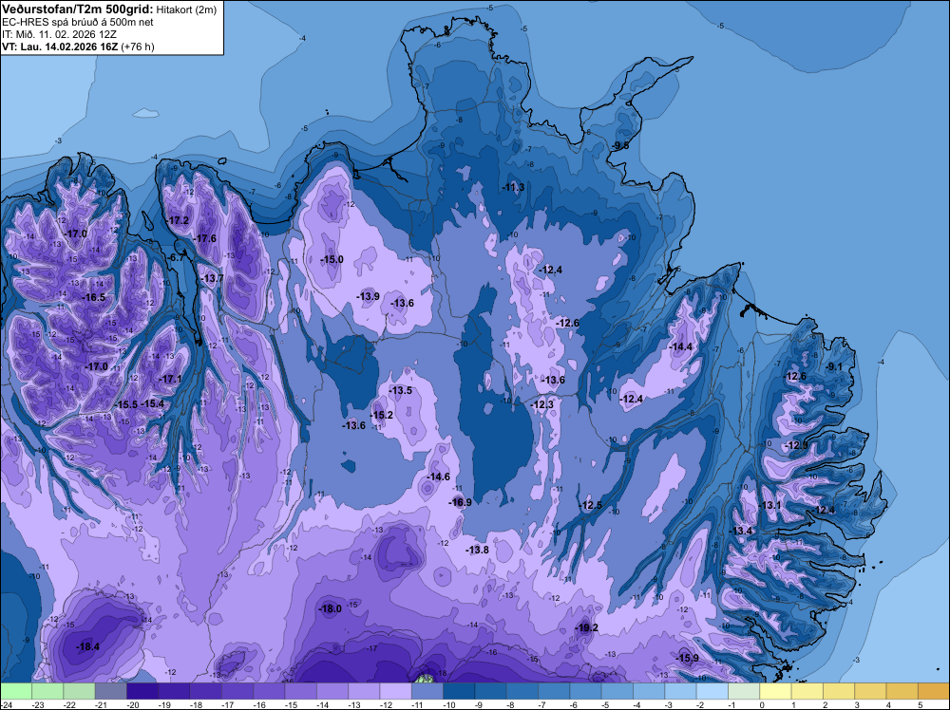Click the -17.6 temperature label
Image resolution: width=950 pixels, height=710 pixels.
[205, 238]
